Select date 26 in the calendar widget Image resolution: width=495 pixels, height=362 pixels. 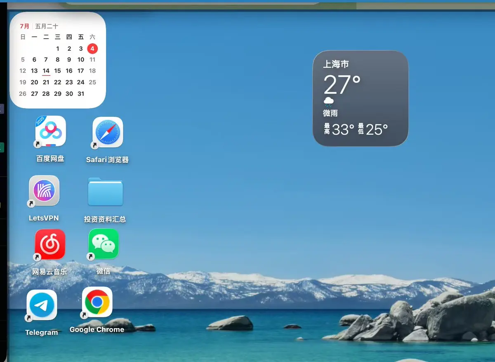point(23,94)
